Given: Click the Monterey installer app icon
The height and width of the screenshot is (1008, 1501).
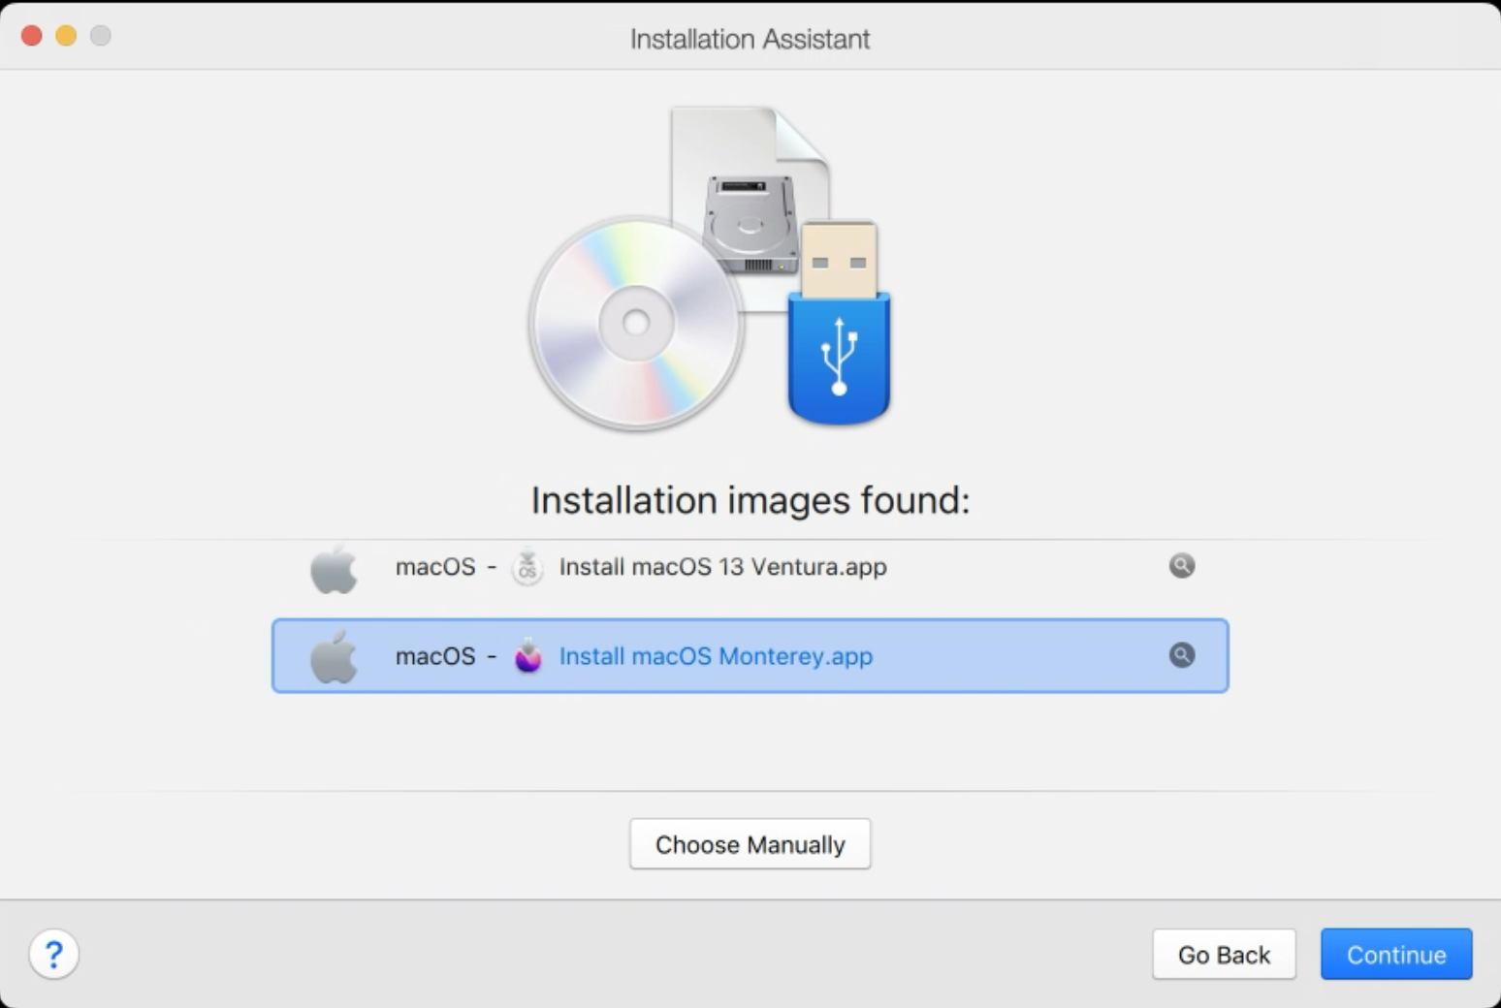Looking at the screenshot, I should (527, 656).
